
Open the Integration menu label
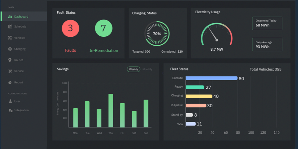pyautogui.click(x=21, y=110)
